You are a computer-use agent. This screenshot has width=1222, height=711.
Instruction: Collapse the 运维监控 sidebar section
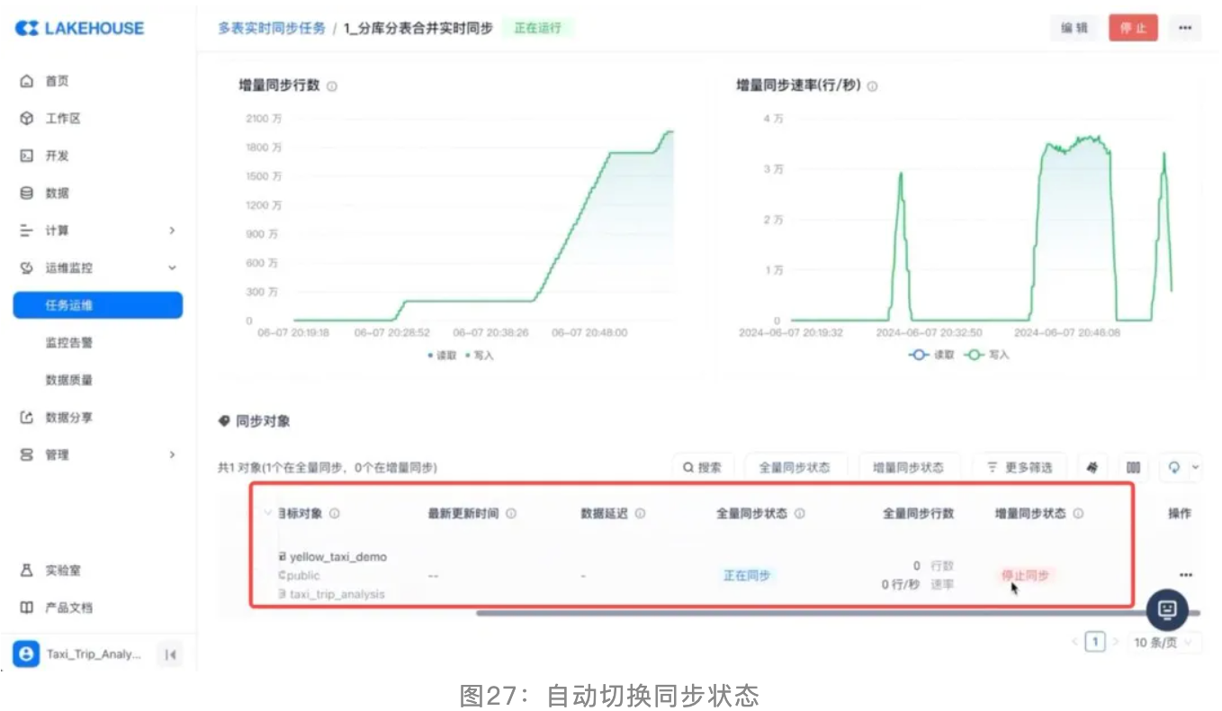tap(172, 268)
